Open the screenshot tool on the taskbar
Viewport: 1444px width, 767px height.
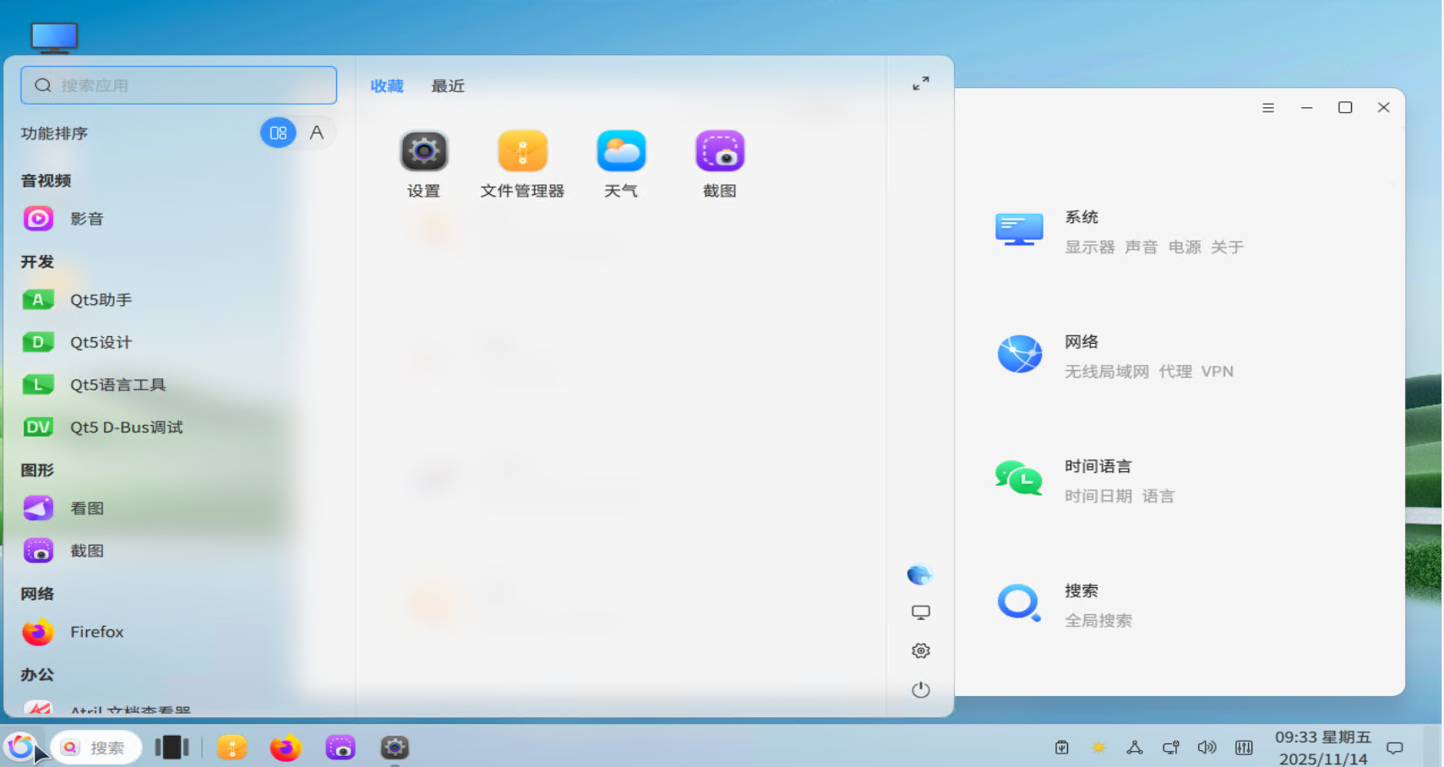[x=341, y=748]
